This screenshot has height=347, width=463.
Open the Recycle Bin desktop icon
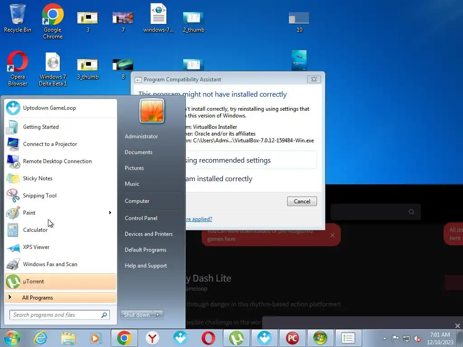tap(18, 18)
